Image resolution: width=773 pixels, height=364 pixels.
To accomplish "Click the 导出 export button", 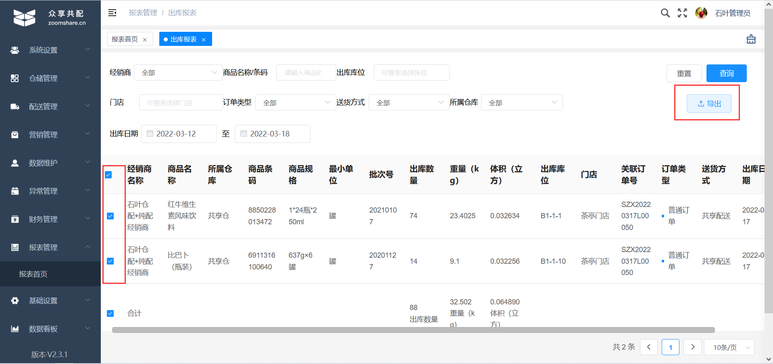I will click(708, 103).
